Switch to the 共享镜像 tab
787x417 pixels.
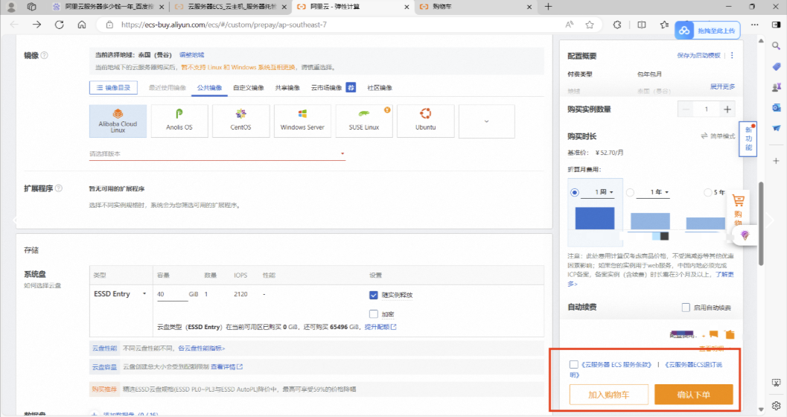(x=287, y=88)
